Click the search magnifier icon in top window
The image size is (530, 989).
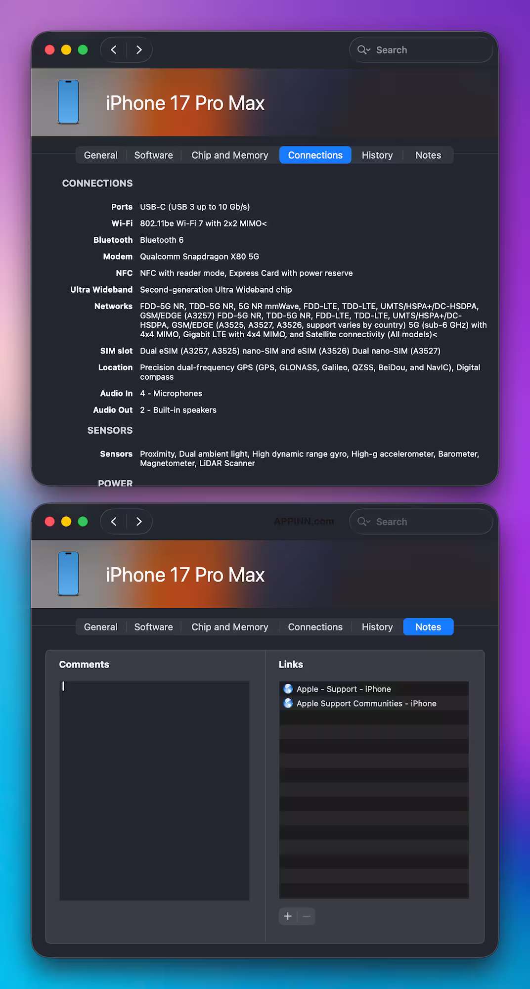pyautogui.click(x=363, y=50)
